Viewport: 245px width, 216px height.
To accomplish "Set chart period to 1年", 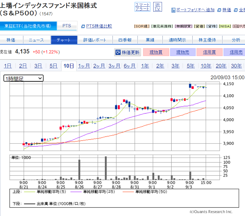I will coord(145,66).
